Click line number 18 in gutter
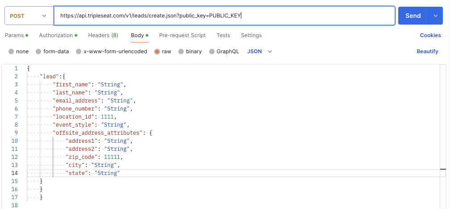The image size is (450, 209). click(15, 205)
